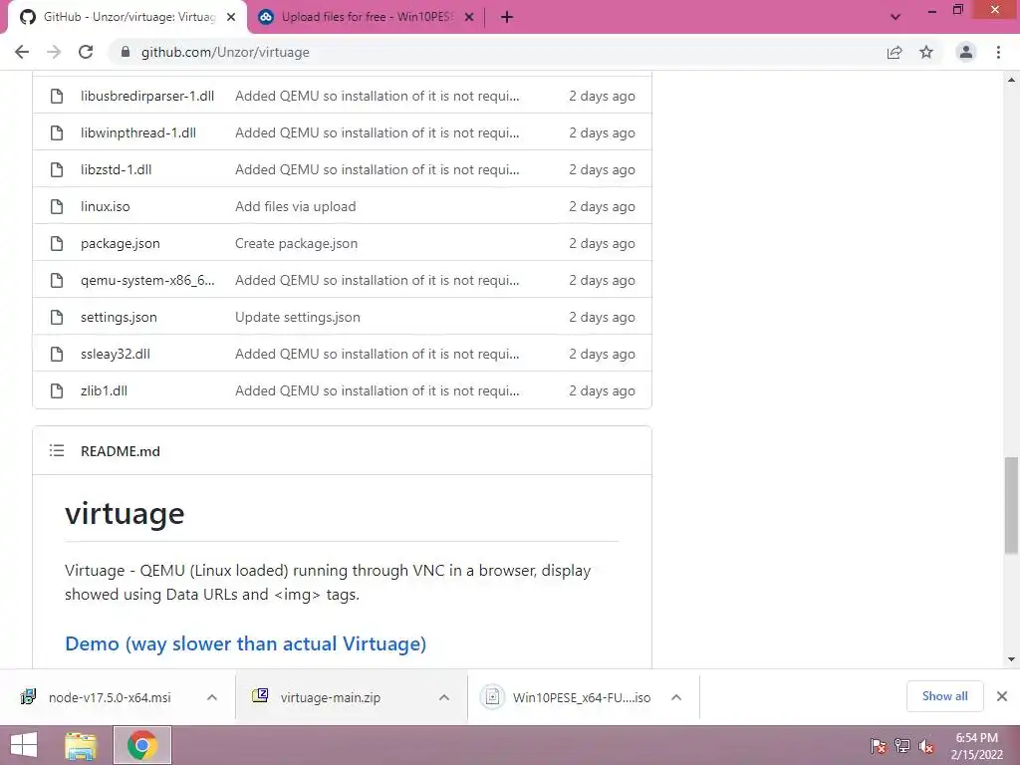This screenshot has height=765, width=1020.
Task: Open the package.json file
Action: coord(121,243)
